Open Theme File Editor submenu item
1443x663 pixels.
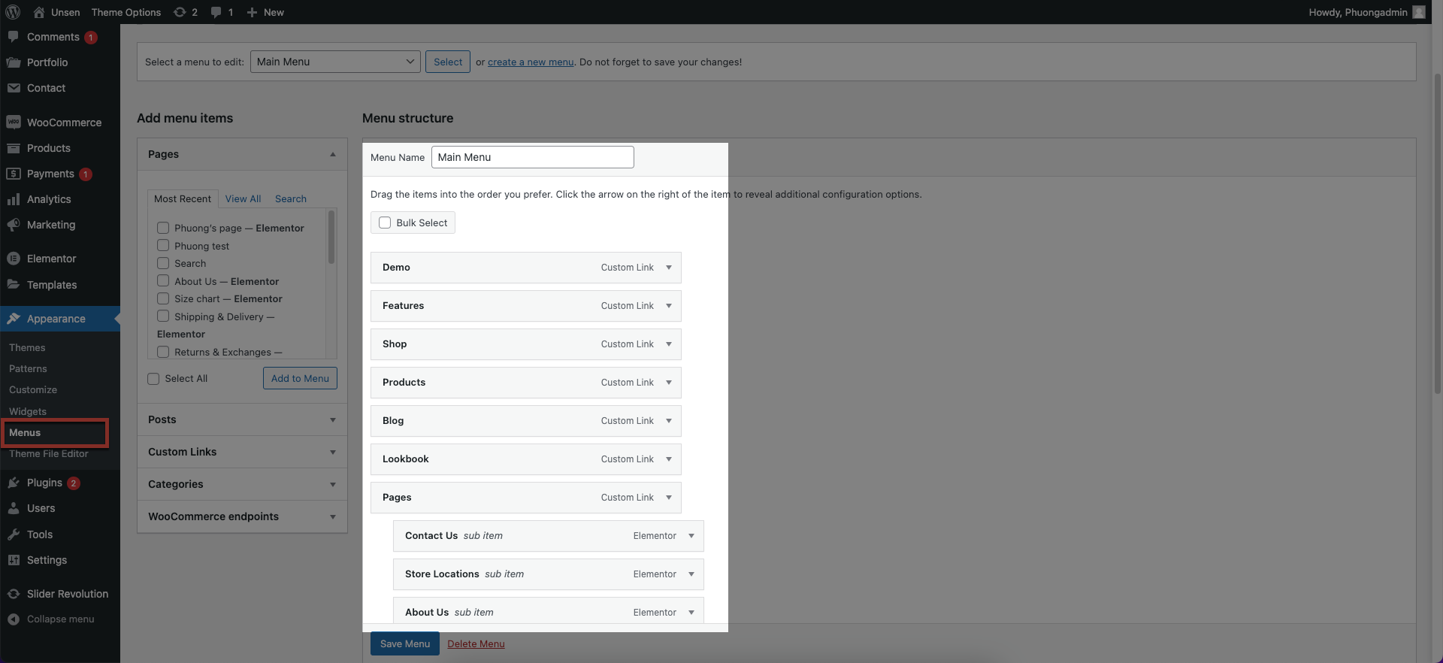[49, 453]
